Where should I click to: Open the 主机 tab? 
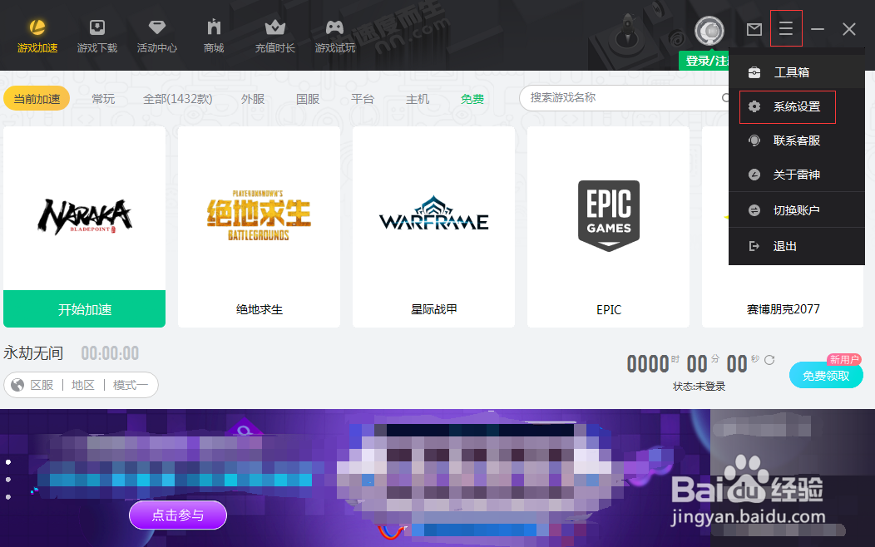pos(418,99)
